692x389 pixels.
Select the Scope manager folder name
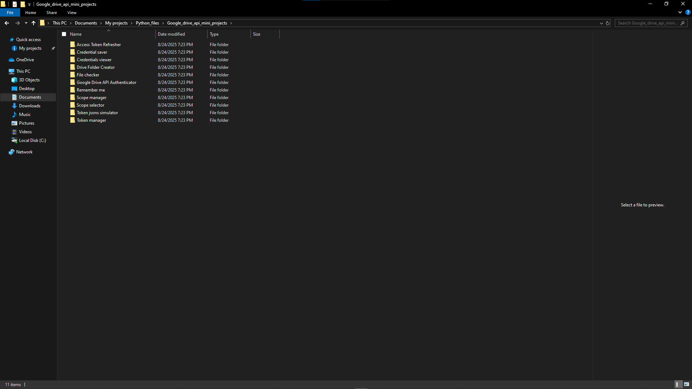[92, 98]
